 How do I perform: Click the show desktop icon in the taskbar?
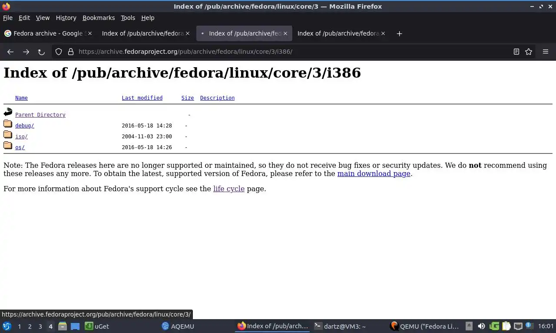75,326
